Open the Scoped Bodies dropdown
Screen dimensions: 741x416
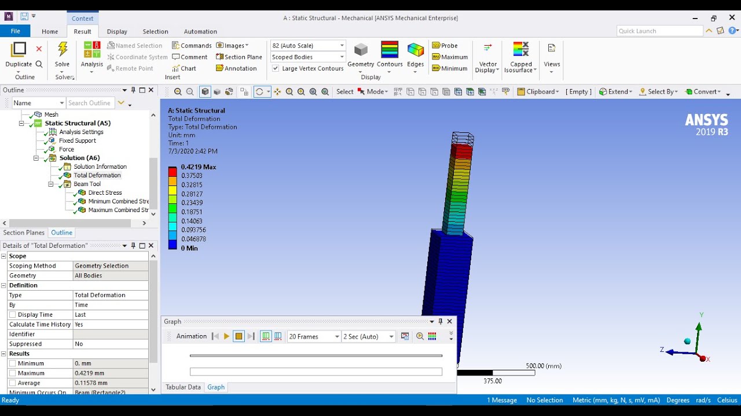tap(308, 57)
